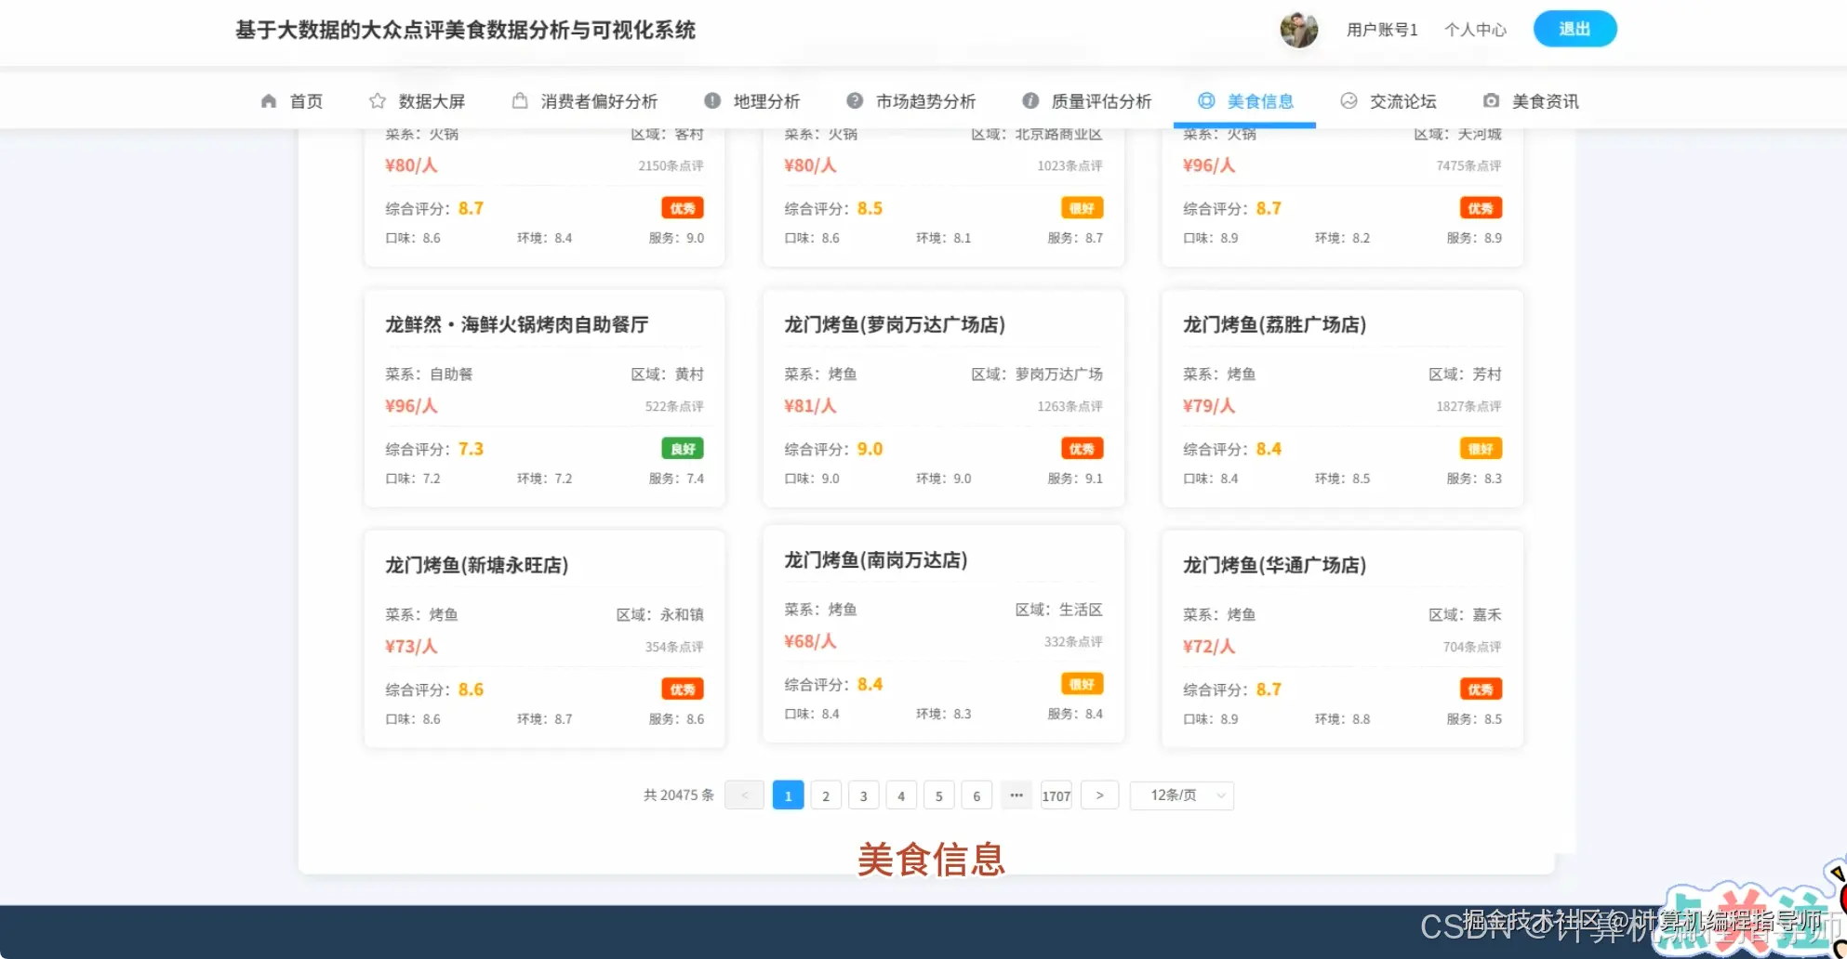Click the target icon beside 美食信息
1847x959 pixels.
point(1206,100)
